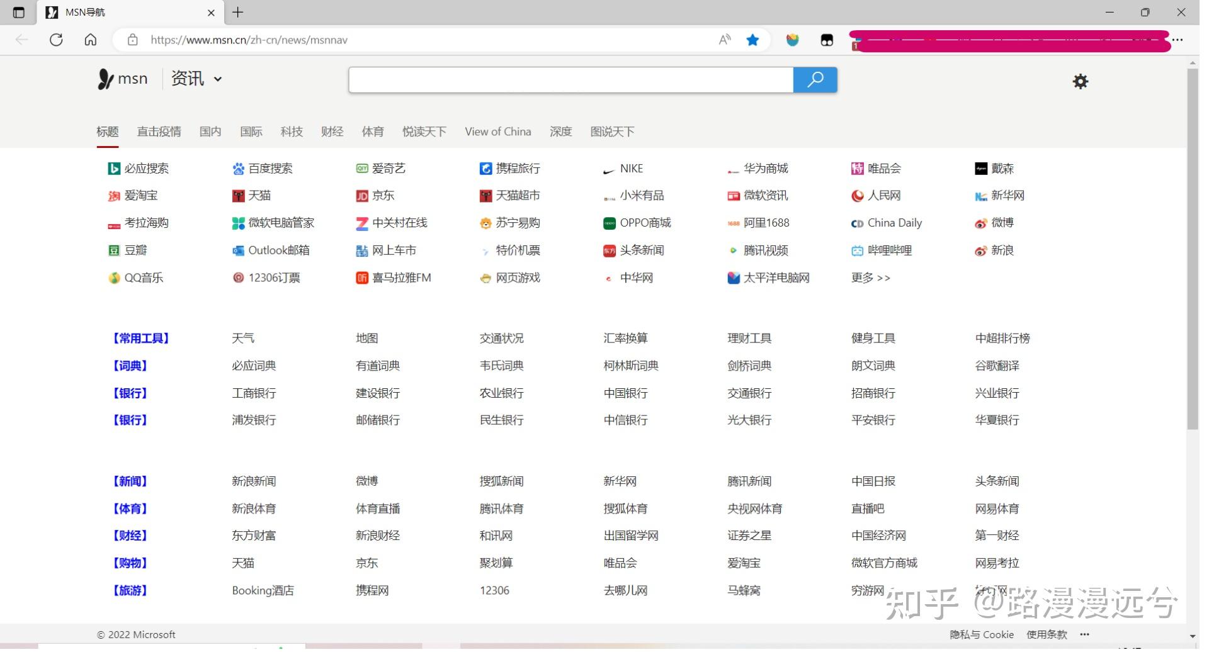Click 新浪新闻 link
The height and width of the screenshot is (652, 1209).
256,485
